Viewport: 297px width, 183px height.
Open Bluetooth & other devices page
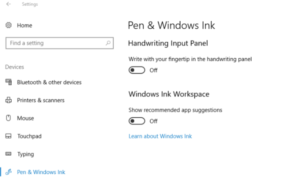click(49, 82)
